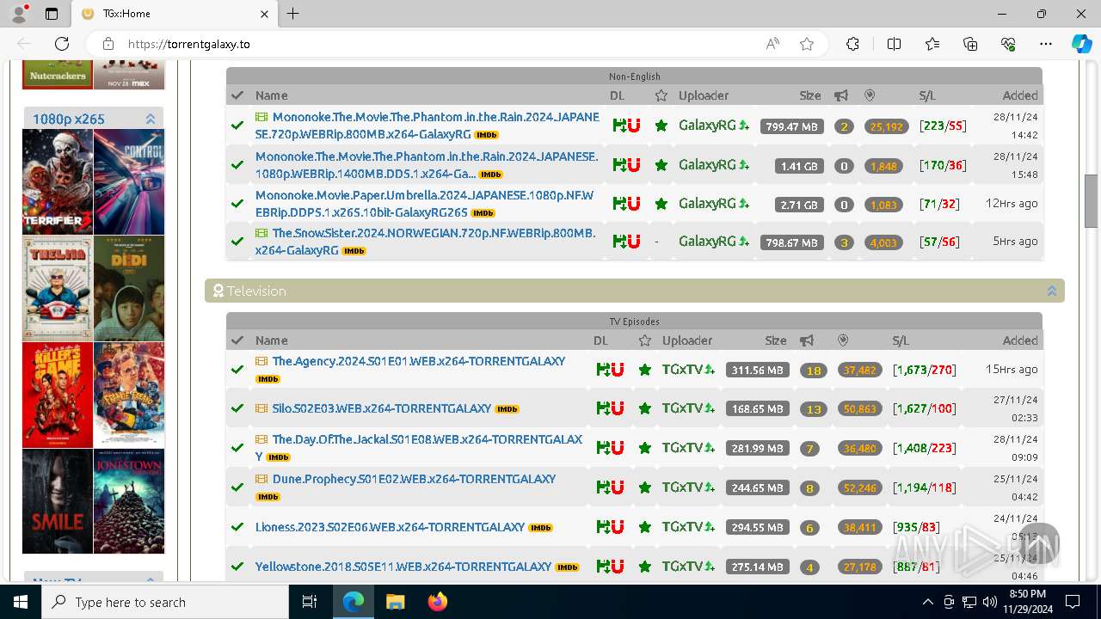Click verified checkmark for Lioness.2023.S02E06 row
Screen dimensions: 1101x619
click(x=237, y=527)
